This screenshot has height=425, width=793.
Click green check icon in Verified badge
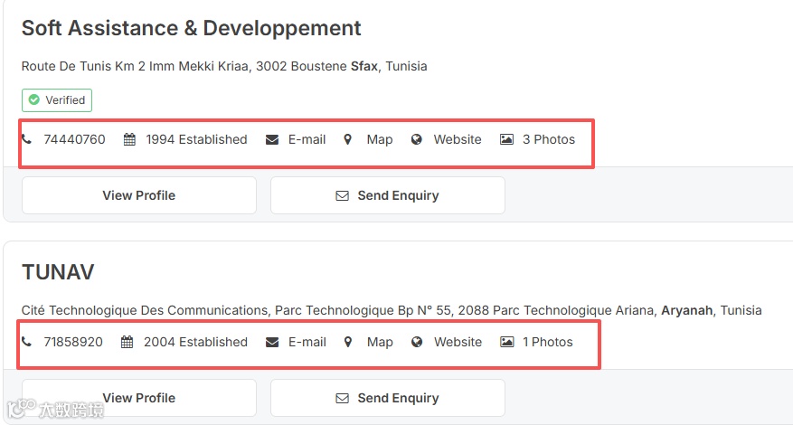(x=33, y=99)
